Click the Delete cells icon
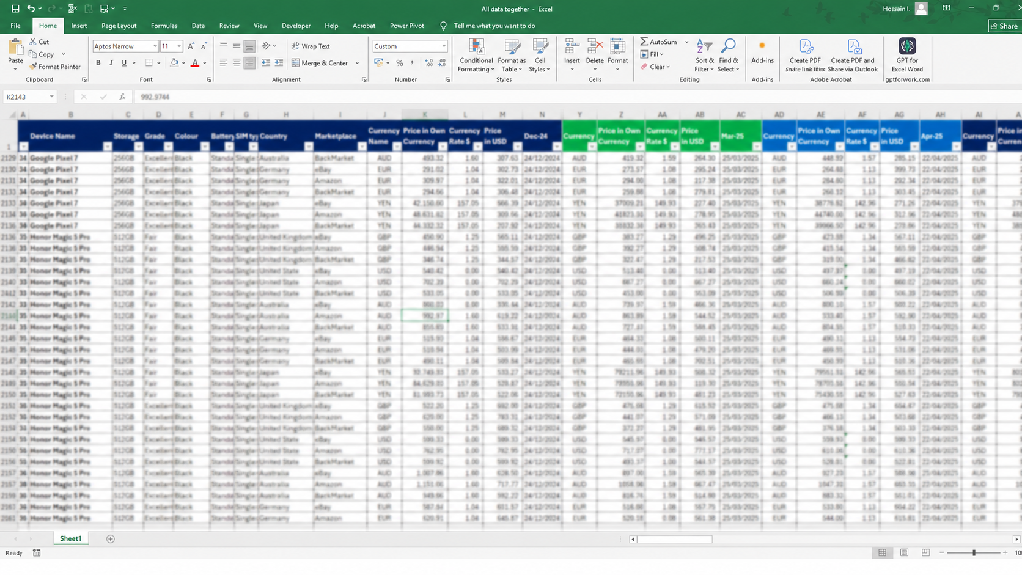This screenshot has width=1022, height=575. point(595,47)
